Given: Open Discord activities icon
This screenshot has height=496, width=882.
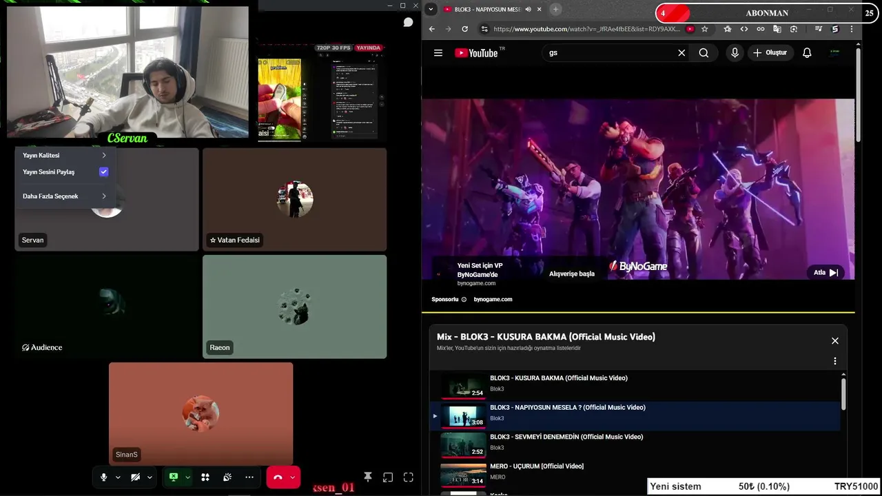Looking at the screenshot, I should tap(205, 477).
